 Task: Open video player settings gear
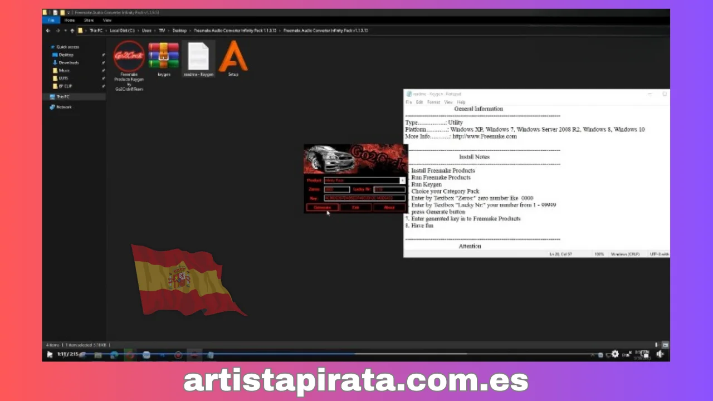[614, 354]
